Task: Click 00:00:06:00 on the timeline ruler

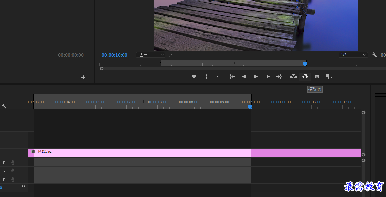Action: [127, 102]
